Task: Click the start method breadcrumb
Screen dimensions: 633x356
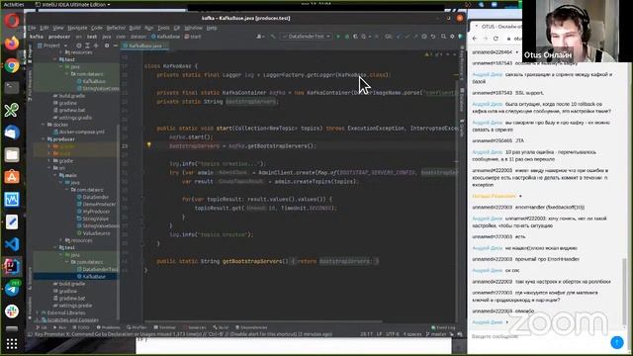Action: (x=193, y=37)
